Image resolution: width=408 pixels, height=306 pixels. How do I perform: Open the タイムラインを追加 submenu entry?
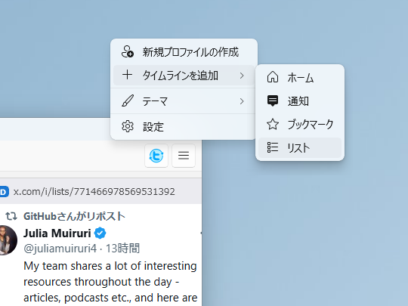pyautogui.click(x=184, y=76)
